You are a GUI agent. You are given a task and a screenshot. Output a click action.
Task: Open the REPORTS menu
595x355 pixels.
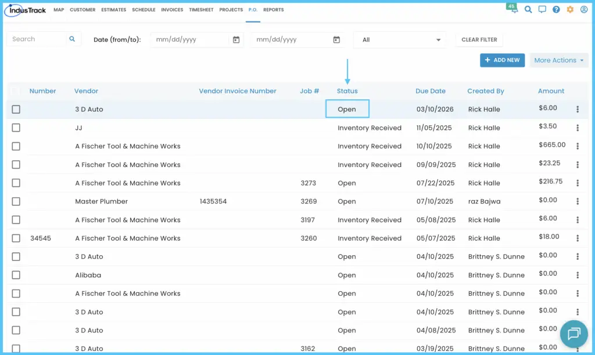[274, 10]
